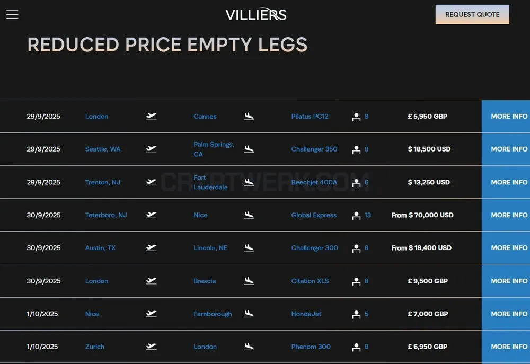Open More Info for the Global Express flight
Viewport: 530px width, 364px height.
[506, 215]
